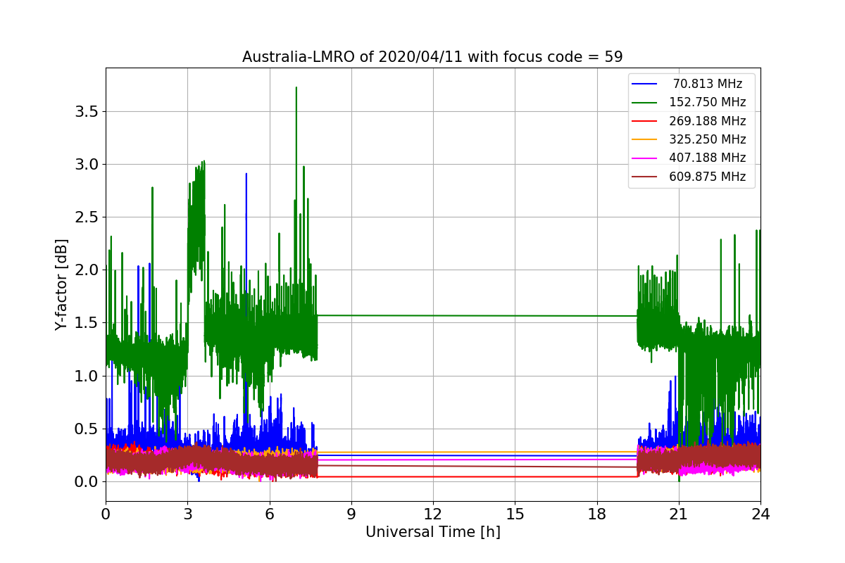
Task: Click the y-axis tick label '0.0'
Action: (x=87, y=482)
